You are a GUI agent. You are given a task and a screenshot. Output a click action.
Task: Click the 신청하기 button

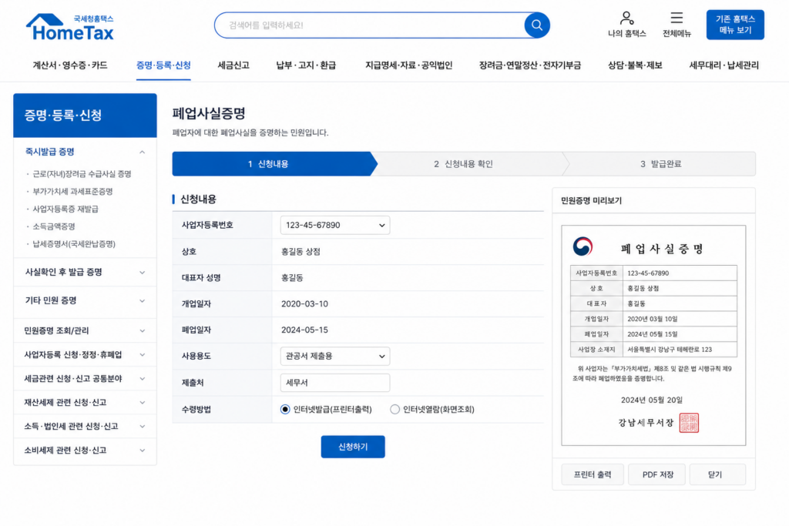pos(353,447)
